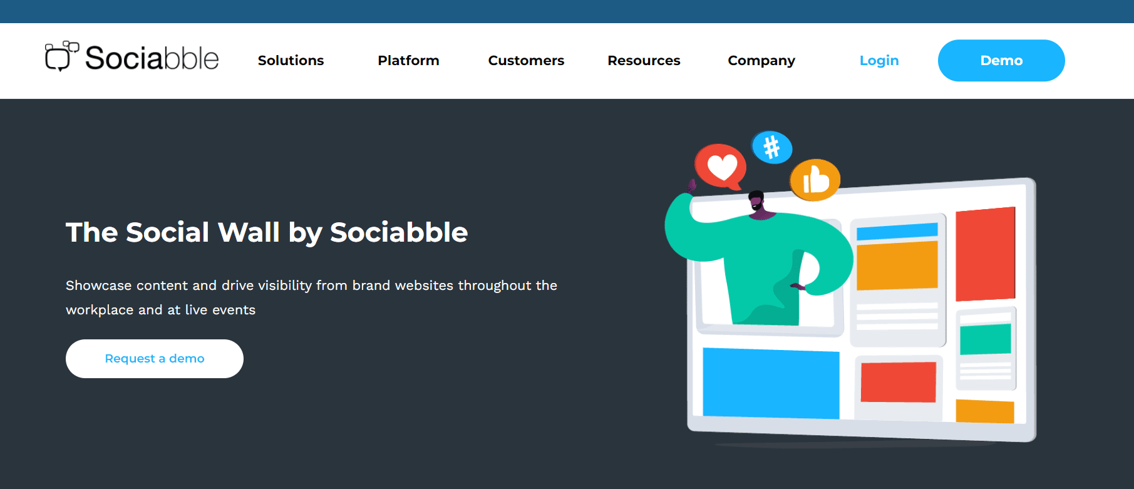Click the large blue tile on the social wall
The image size is (1134, 489).
[x=771, y=383]
